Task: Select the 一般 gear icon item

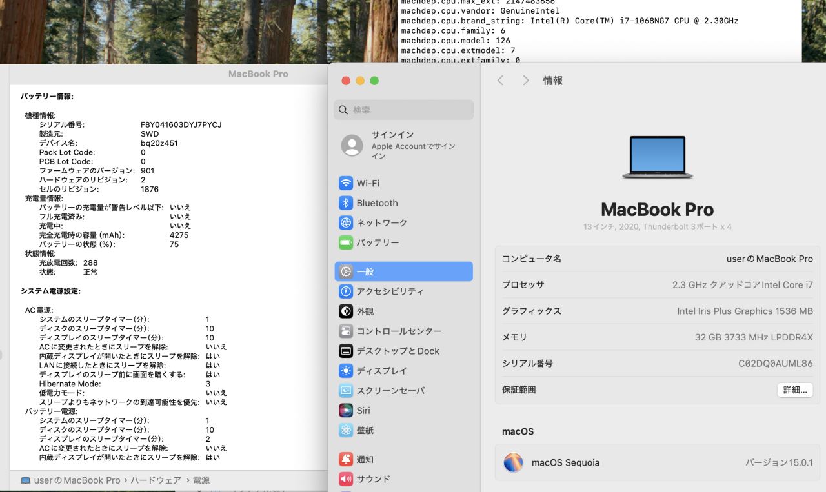Action: click(x=346, y=271)
